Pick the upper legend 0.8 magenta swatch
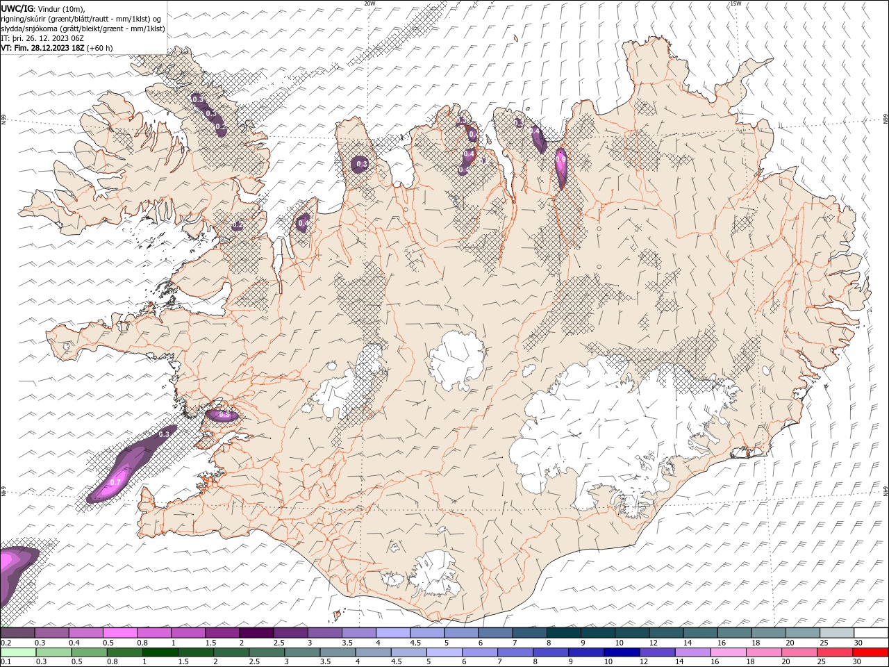Viewport: 889px width, 667px height. click(154, 633)
